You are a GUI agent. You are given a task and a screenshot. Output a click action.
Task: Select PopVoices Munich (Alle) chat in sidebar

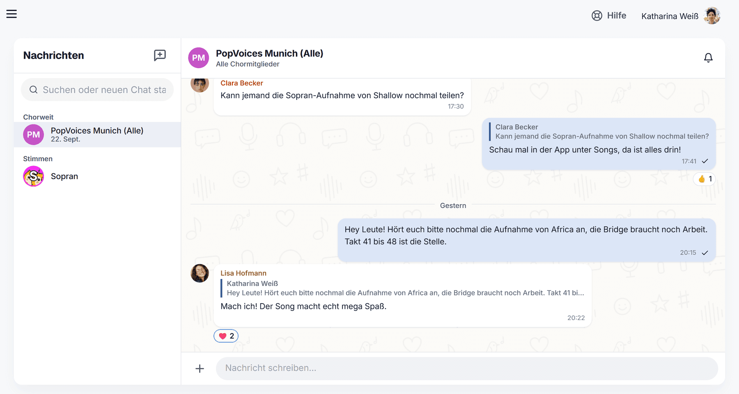tap(97, 135)
